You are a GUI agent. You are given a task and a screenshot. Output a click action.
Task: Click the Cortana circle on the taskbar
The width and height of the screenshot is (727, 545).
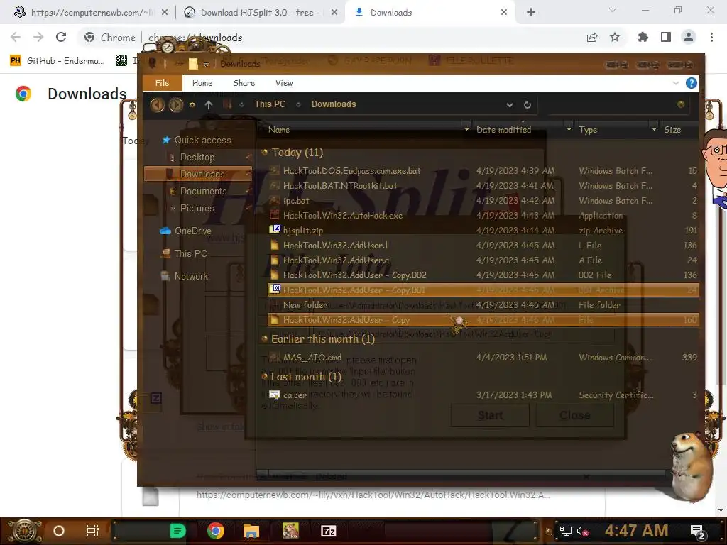(x=59, y=531)
